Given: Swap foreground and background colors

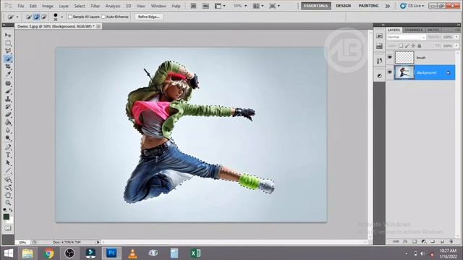Looking at the screenshot, I should click(11, 209).
